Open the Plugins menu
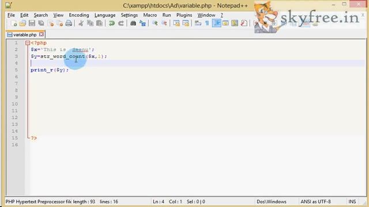Image resolution: width=369 pixels, height=207 pixels. (184, 15)
